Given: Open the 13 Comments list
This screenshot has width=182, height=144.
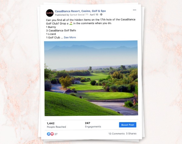Looking at the screenshot, I should pos(116,134).
